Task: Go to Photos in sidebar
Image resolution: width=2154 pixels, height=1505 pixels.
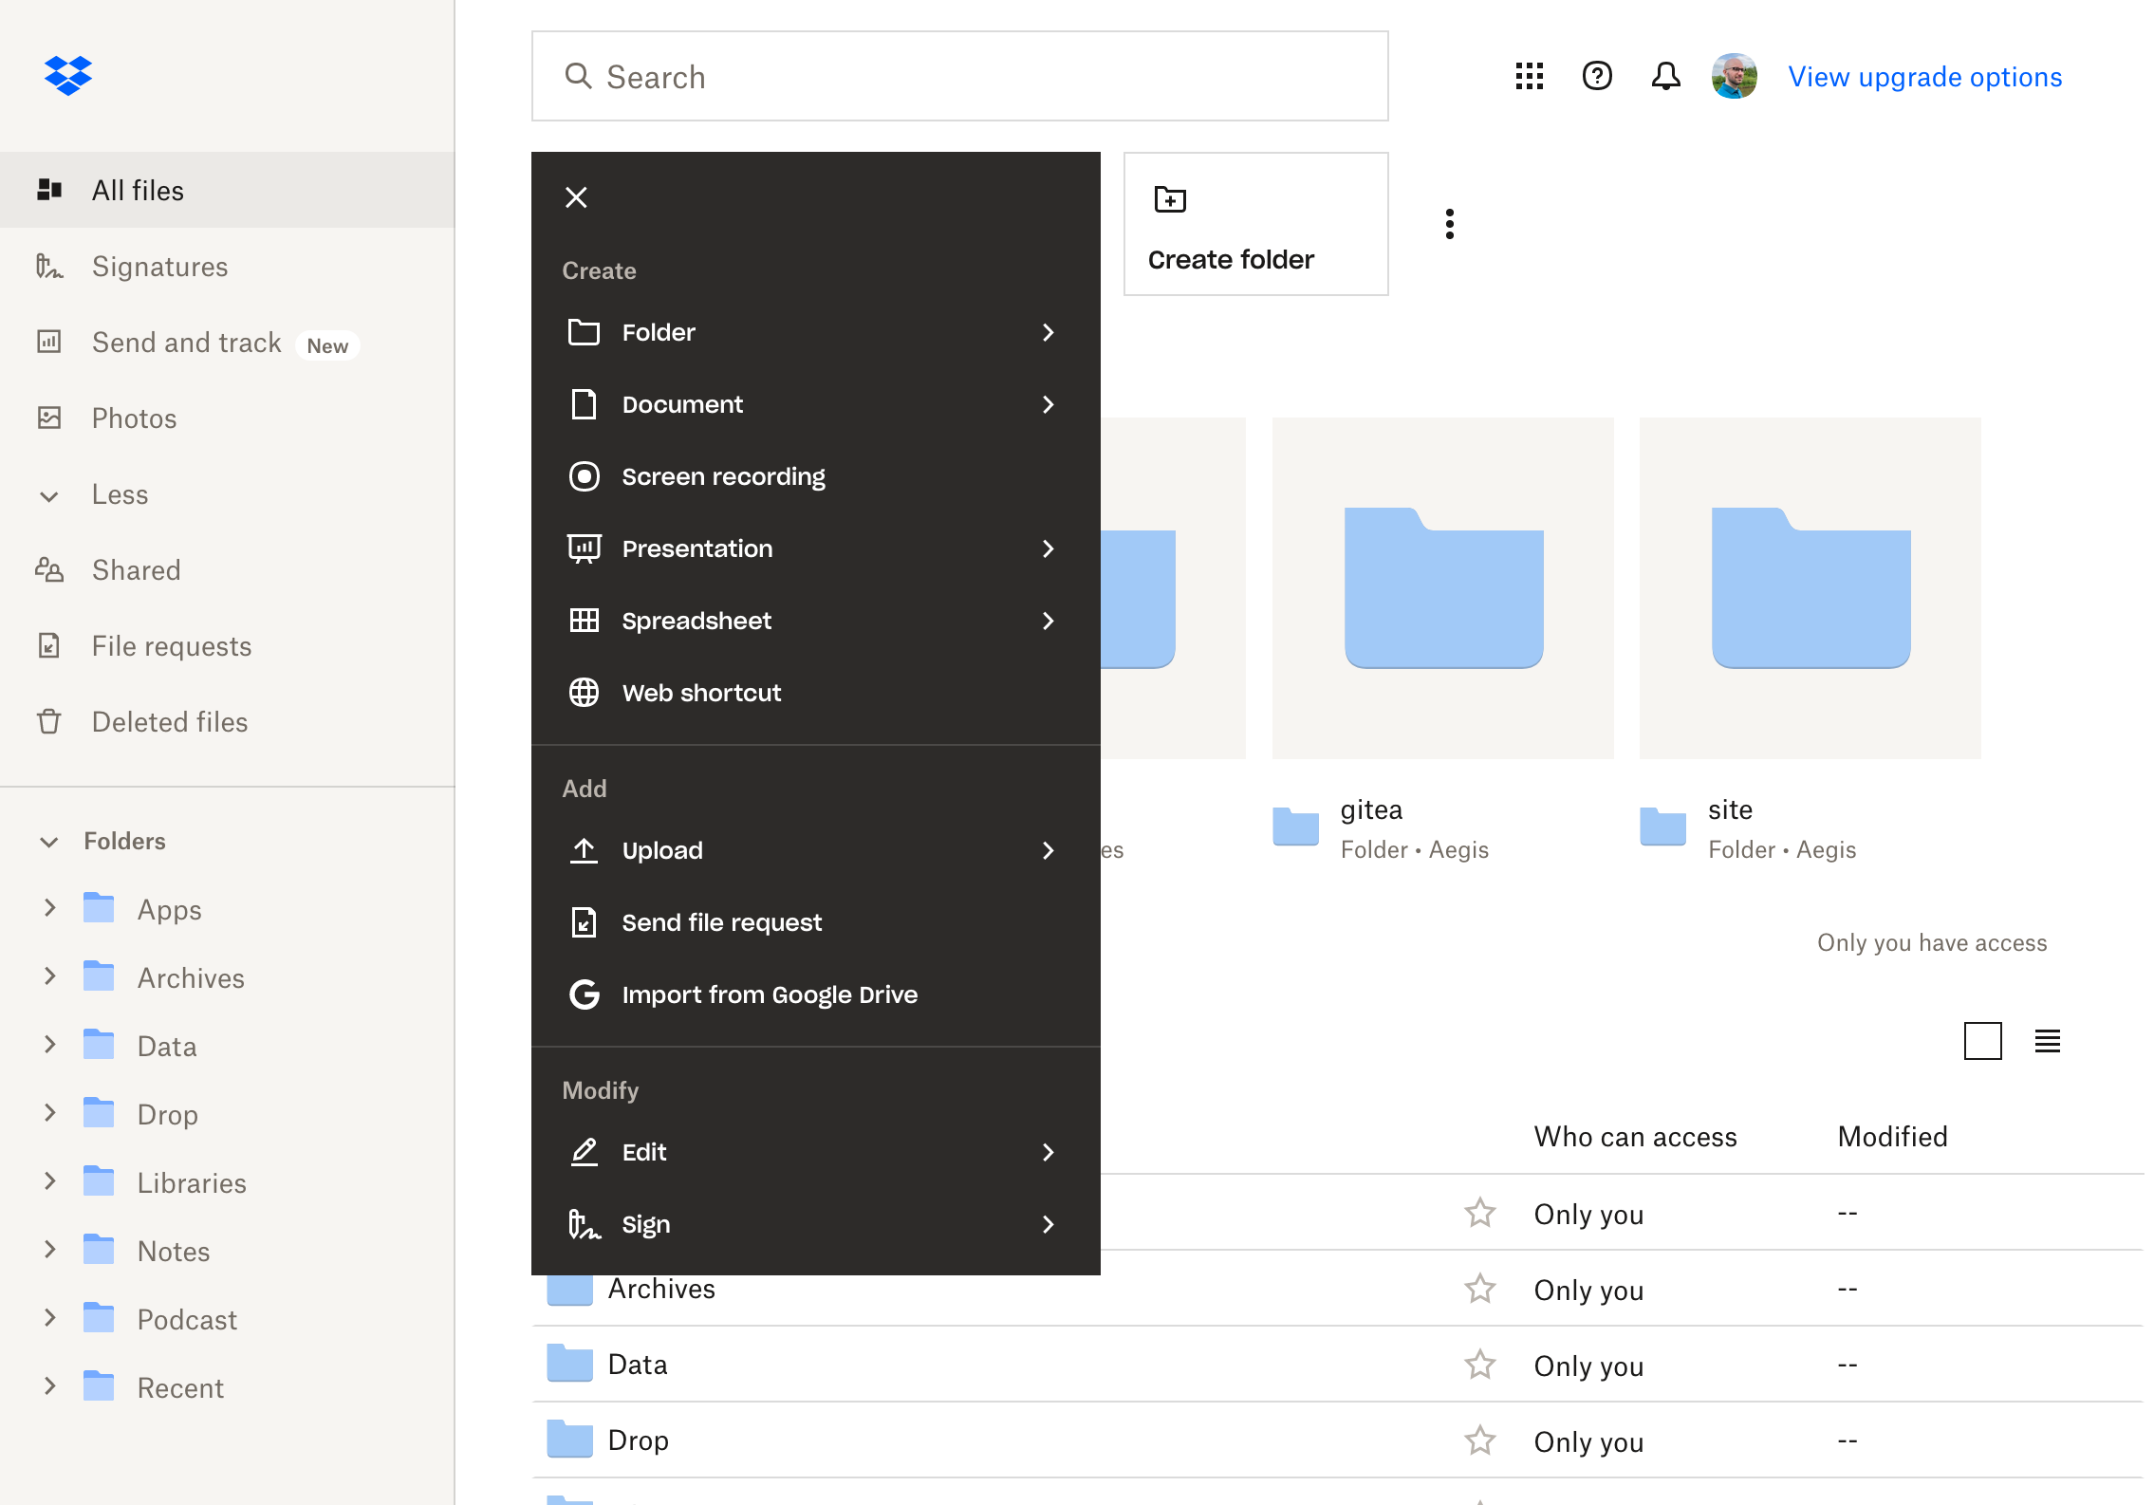Action: click(x=228, y=418)
